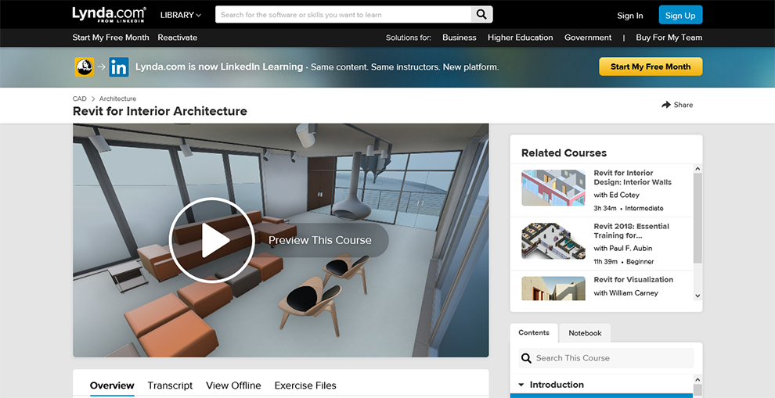
Task: Open Revit 2018 Essential Training thumbnail
Action: pos(553,241)
